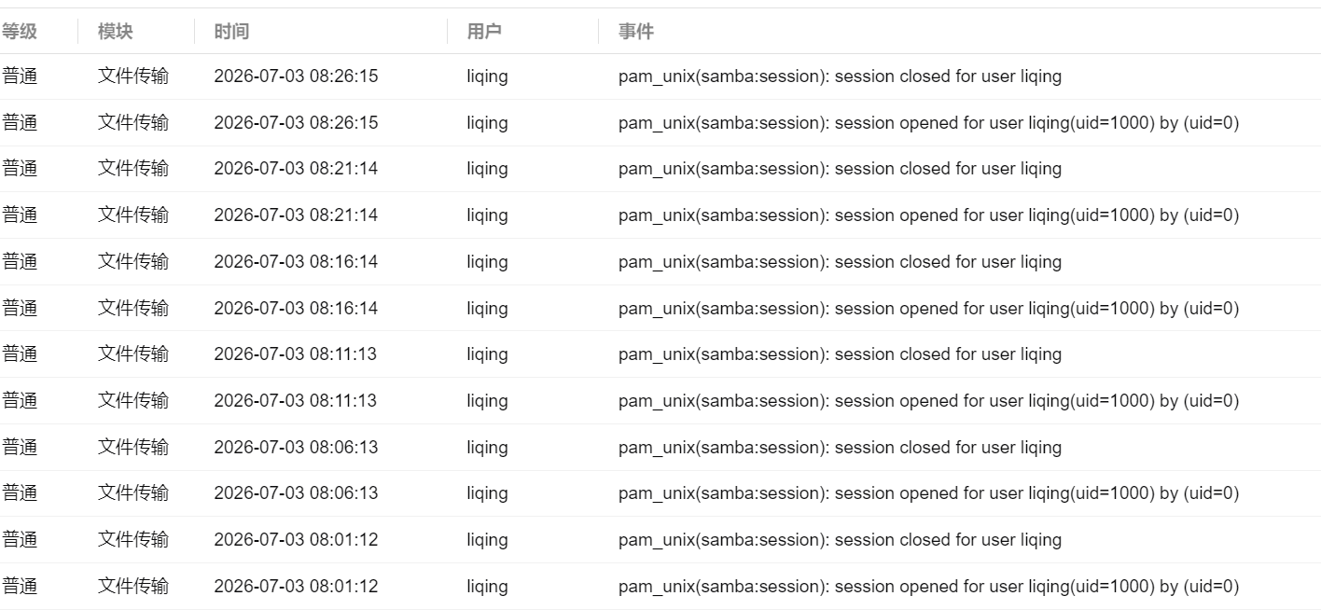The width and height of the screenshot is (1321, 610).
Task: Click the 事件 column header
Action: pyautogui.click(x=636, y=32)
